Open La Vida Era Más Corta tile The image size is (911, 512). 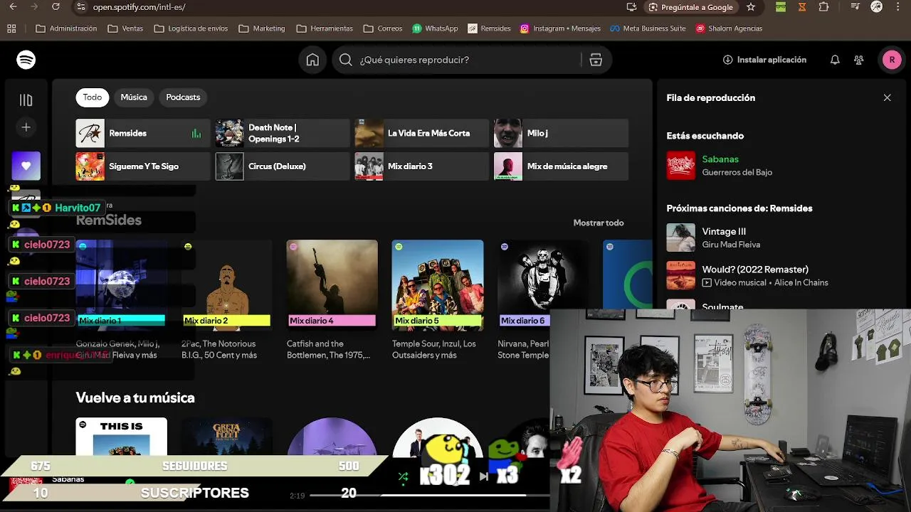pos(422,133)
